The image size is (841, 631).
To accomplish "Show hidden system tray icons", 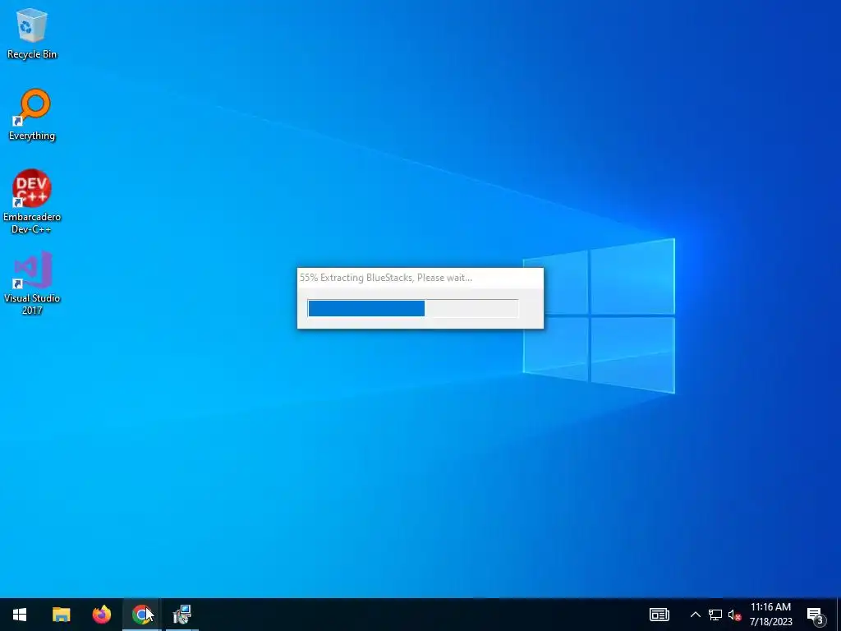I will coord(695,615).
